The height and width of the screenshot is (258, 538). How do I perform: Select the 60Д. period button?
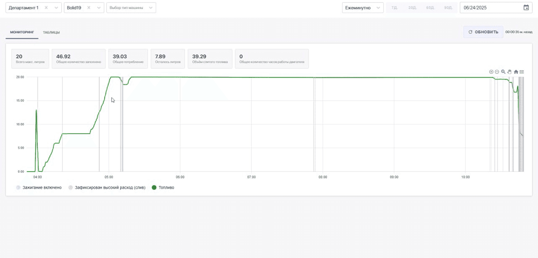click(430, 8)
